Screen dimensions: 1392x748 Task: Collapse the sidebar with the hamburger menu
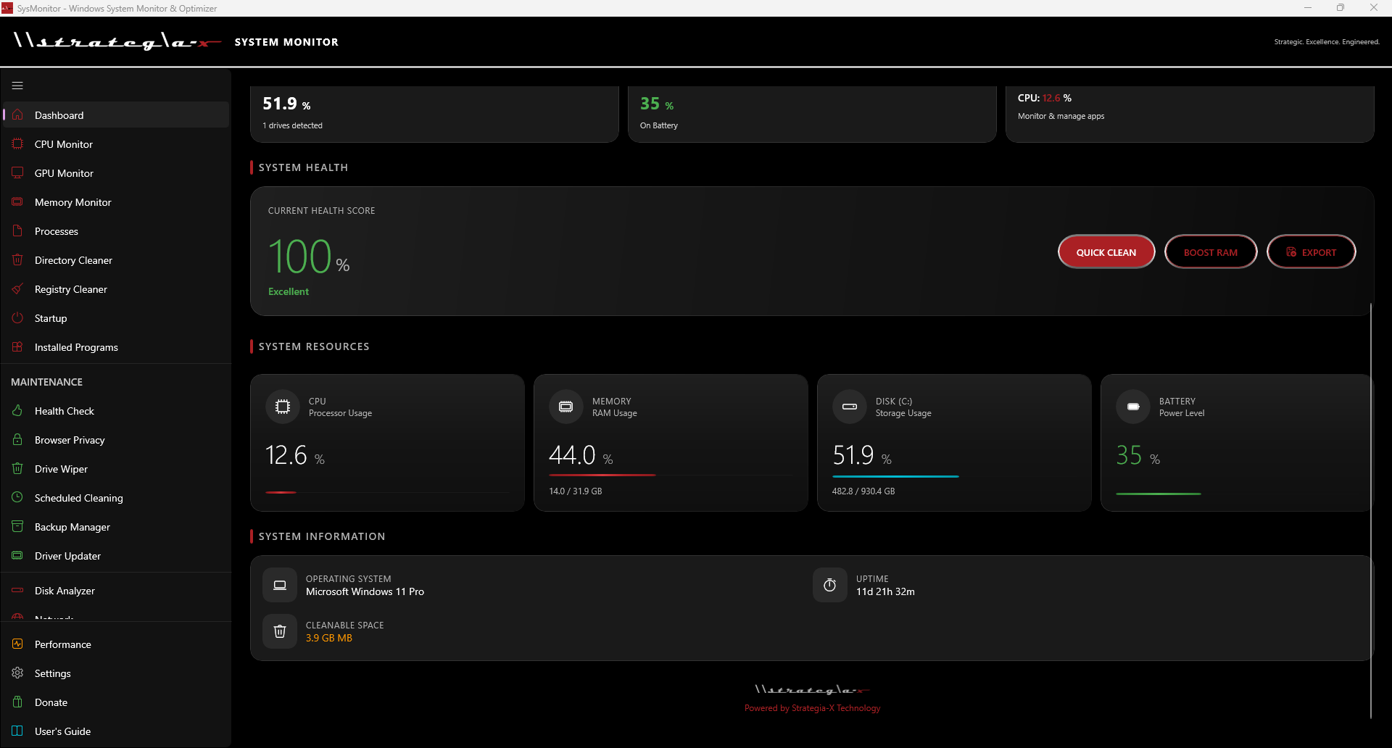point(17,86)
